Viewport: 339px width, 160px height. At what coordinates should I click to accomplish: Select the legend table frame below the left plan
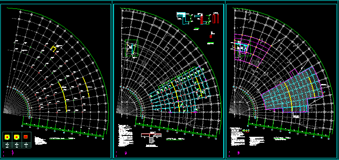tap(17, 140)
